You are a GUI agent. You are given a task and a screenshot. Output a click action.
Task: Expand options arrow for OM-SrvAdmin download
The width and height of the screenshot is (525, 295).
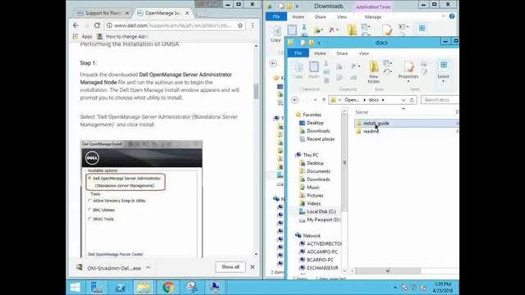[x=148, y=268]
